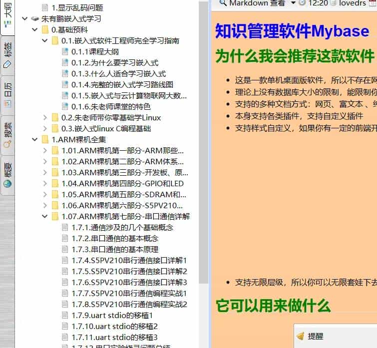This screenshot has height=348, width=377.
Task: Collapse the 朱有鹏嵌入式学习 database node
Action: click(x=25, y=19)
